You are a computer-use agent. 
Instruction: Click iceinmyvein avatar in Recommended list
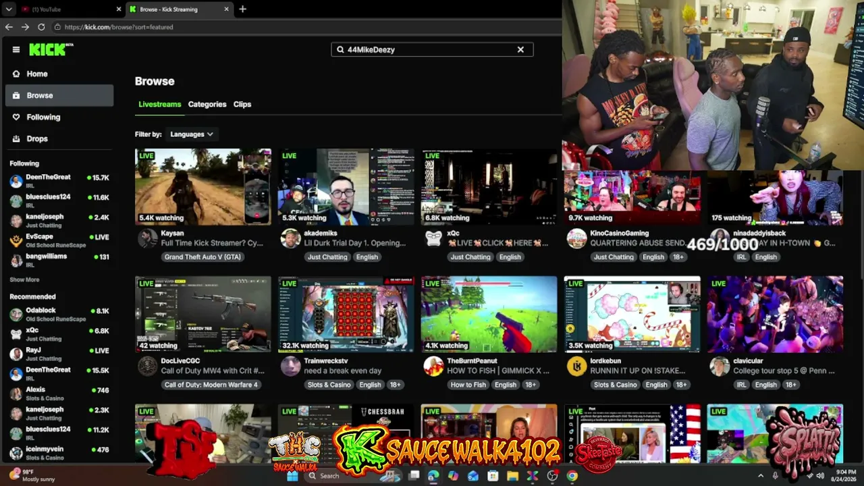click(x=16, y=453)
